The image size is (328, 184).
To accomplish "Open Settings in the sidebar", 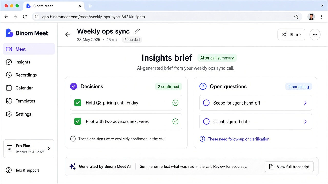I will [x=29, y=114].
